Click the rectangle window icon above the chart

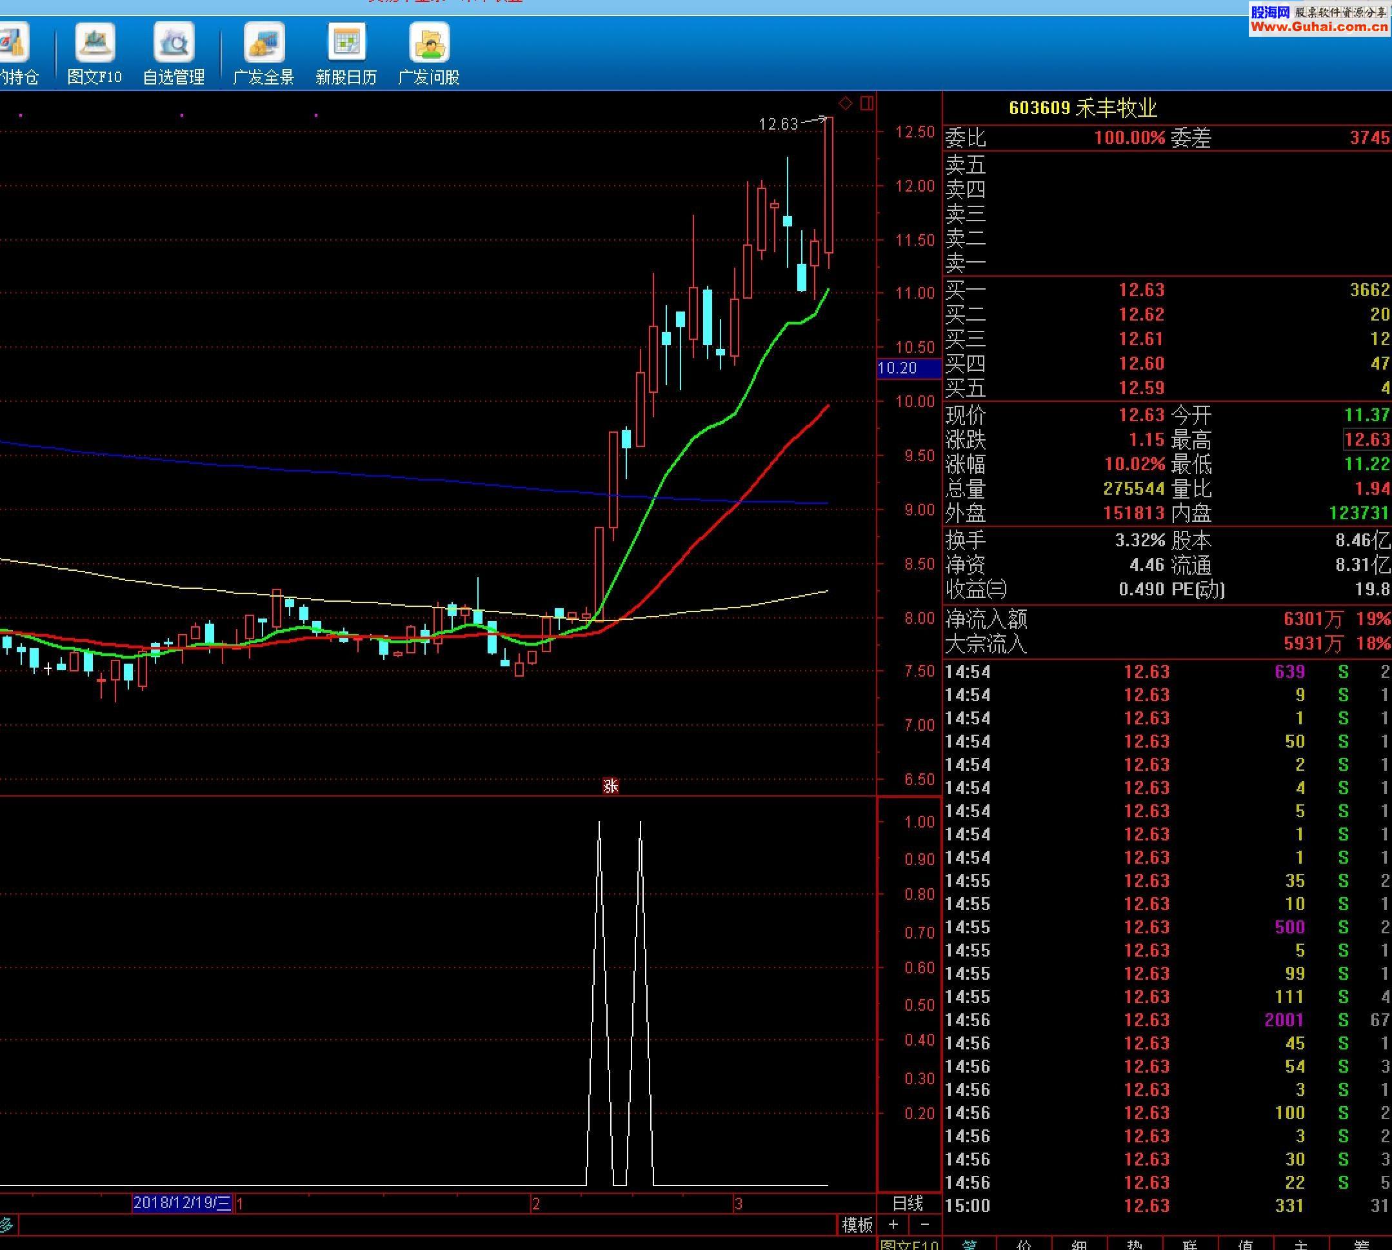point(867,103)
